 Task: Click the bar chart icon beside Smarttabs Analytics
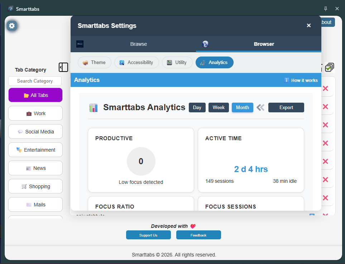pos(94,107)
